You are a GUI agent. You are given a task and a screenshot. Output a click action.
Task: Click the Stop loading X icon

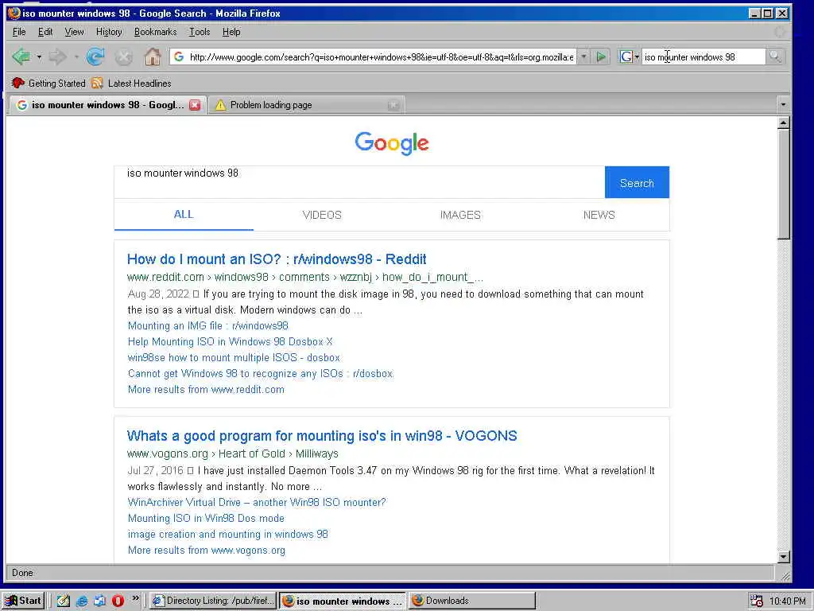click(123, 56)
